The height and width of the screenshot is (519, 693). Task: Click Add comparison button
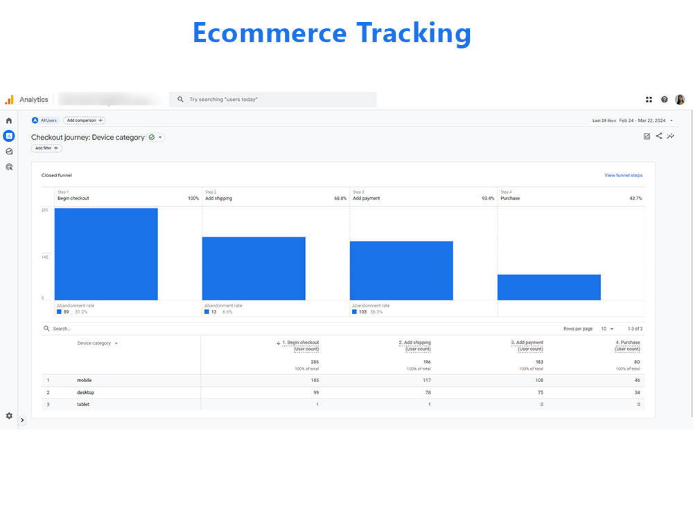pos(85,120)
